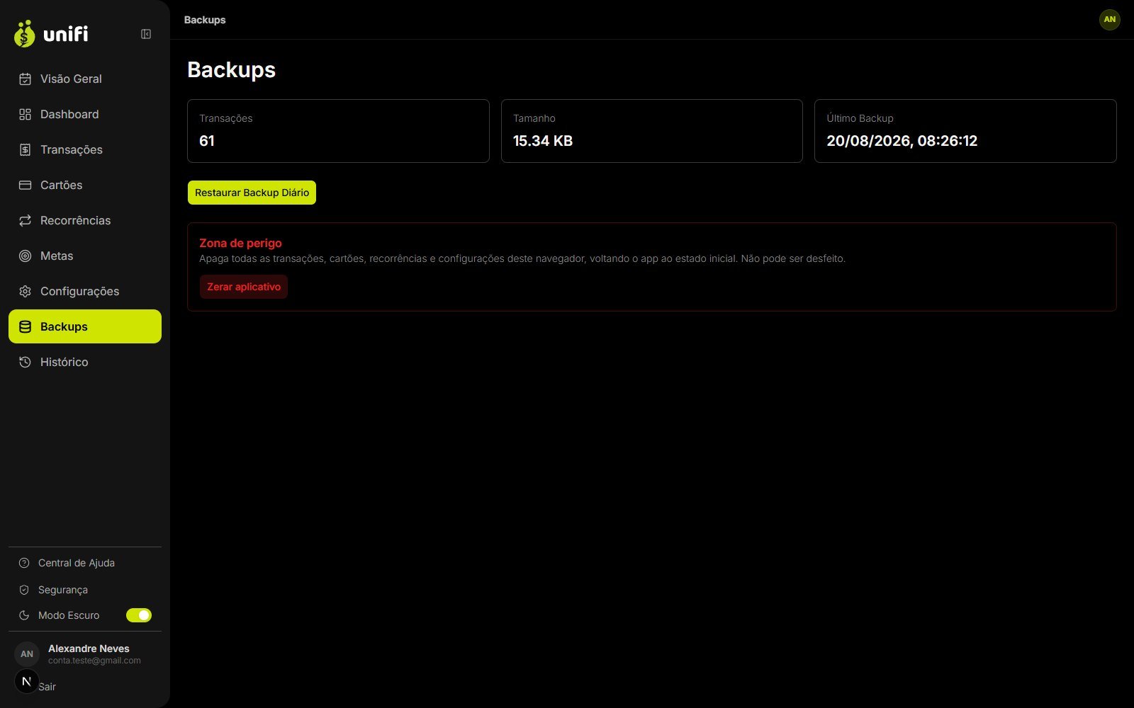Click the Backups database icon
The image size is (1134, 708).
point(25,326)
